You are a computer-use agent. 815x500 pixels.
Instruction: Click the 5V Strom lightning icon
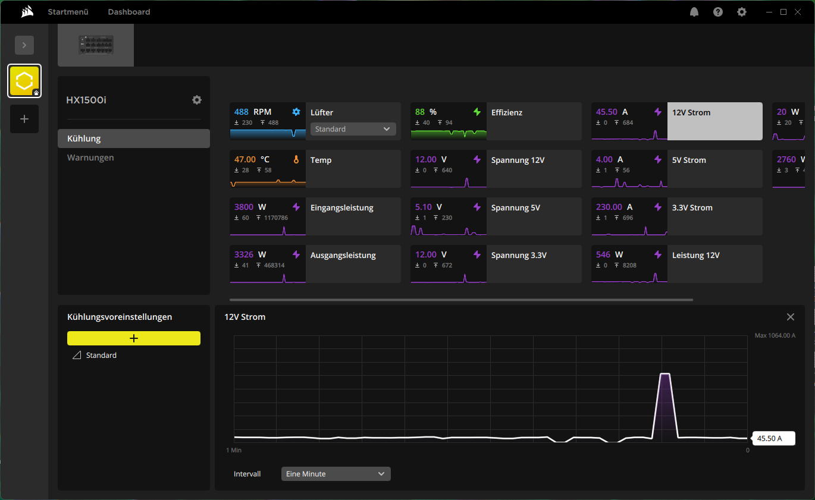[658, 159]
